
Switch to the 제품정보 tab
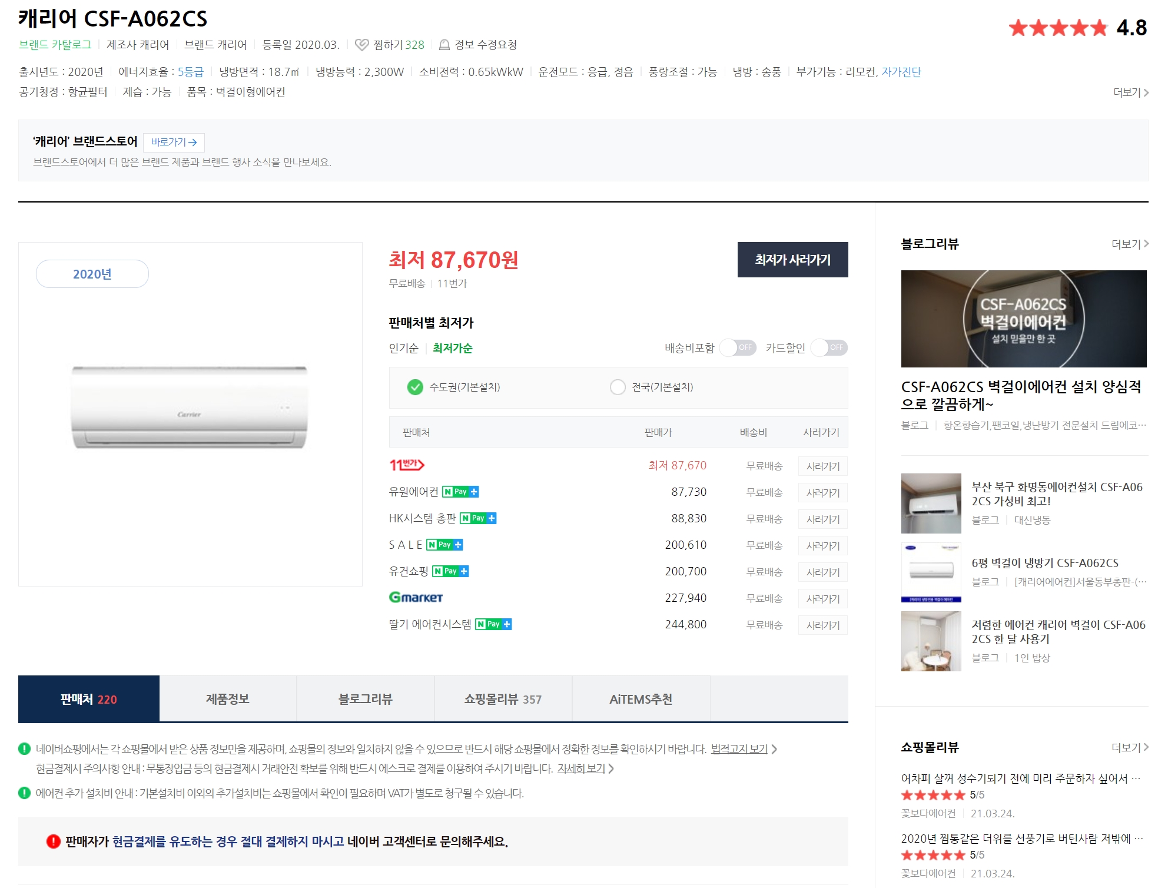coord(228,699)
